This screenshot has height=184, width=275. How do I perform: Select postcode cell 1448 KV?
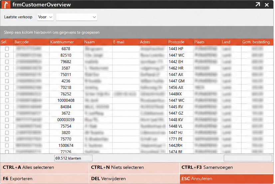tap(180, 120)
